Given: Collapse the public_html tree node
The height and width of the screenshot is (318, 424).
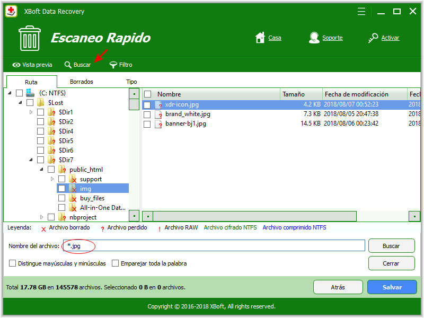Looking at the screenshot, I should click(x=41, y=170).
